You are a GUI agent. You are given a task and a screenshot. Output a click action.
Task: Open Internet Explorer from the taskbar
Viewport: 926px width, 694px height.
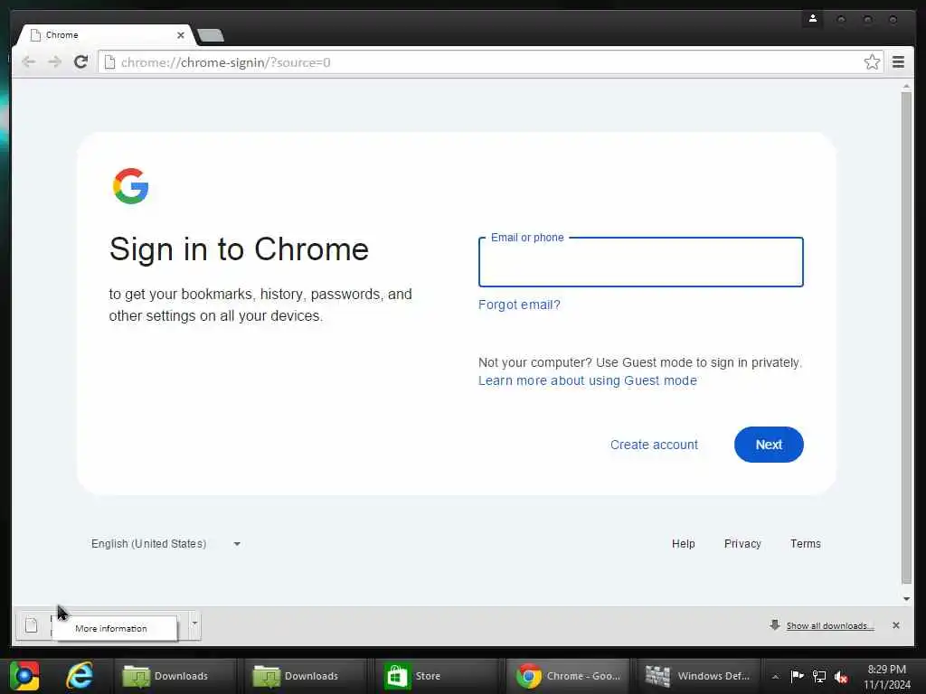pos(80,676)
